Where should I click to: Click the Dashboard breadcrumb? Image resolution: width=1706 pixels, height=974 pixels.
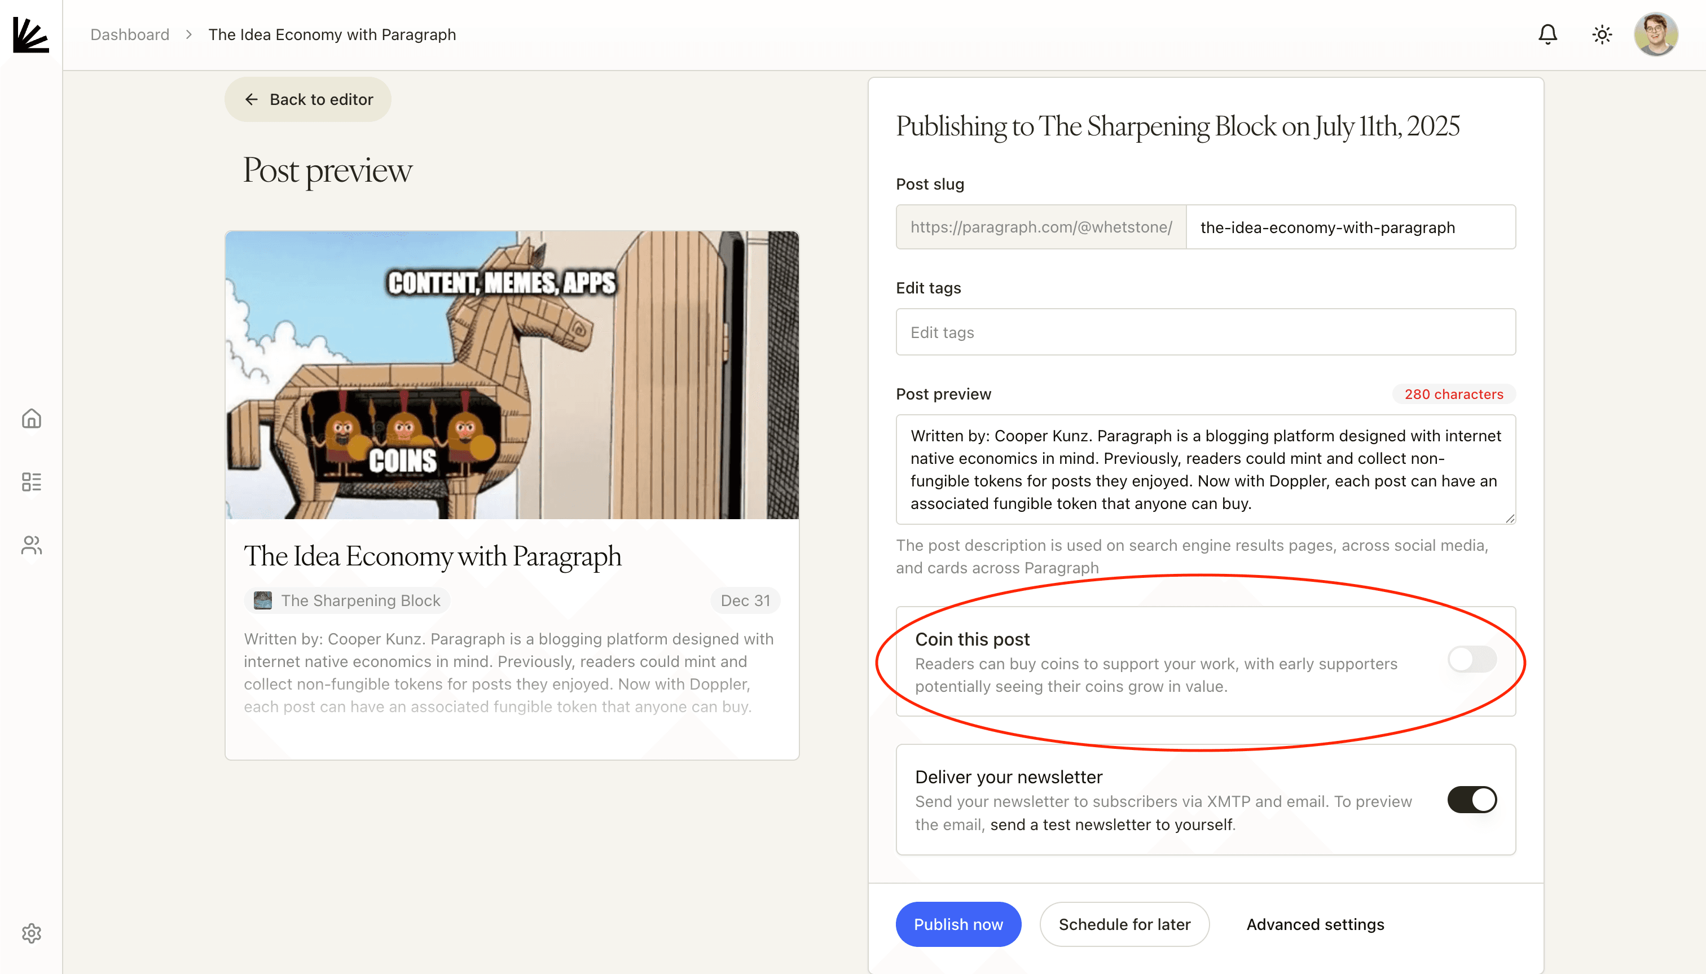click(130, 34)
